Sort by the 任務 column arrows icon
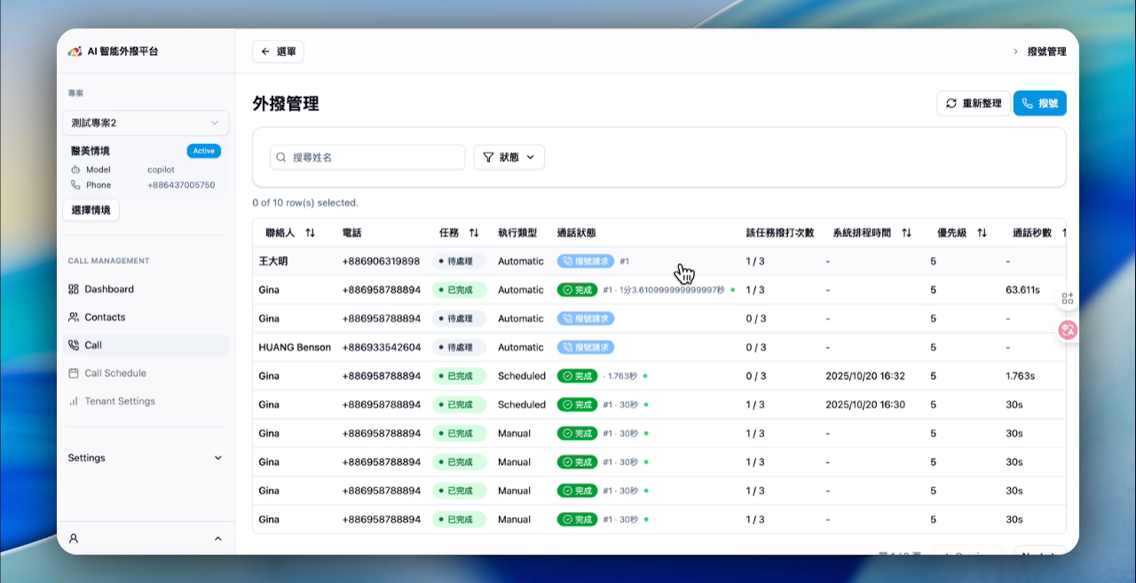1136x583 pixels. pos(474,233)
